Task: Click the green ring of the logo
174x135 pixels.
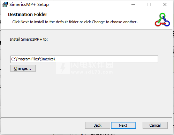Action: (x=162, y=16)
